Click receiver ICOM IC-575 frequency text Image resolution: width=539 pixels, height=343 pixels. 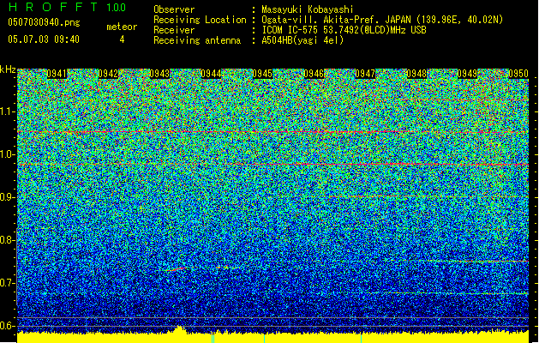(x=344, y=30)
